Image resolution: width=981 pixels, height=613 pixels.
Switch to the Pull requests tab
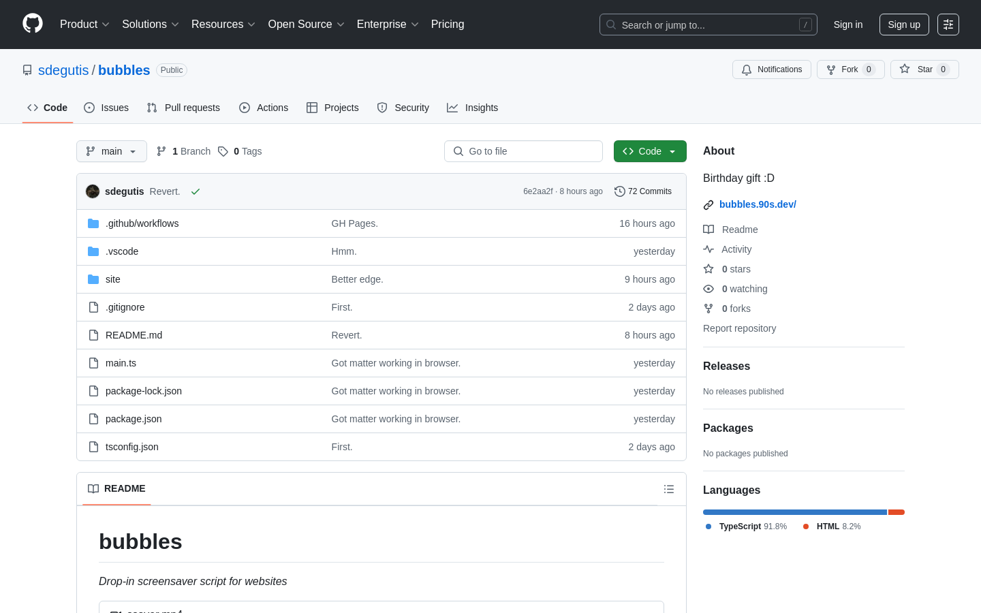point(183,108)
